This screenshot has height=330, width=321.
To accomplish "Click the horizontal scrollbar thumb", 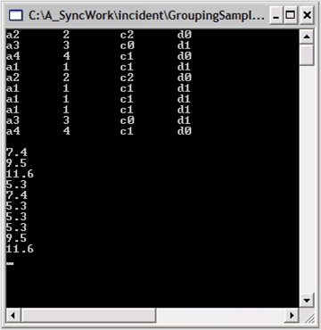I will pos(88,315).
